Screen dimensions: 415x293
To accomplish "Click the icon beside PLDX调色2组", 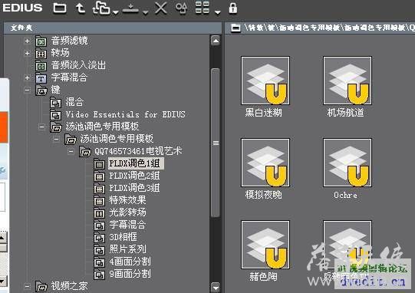I will click(x=99, y=176).
